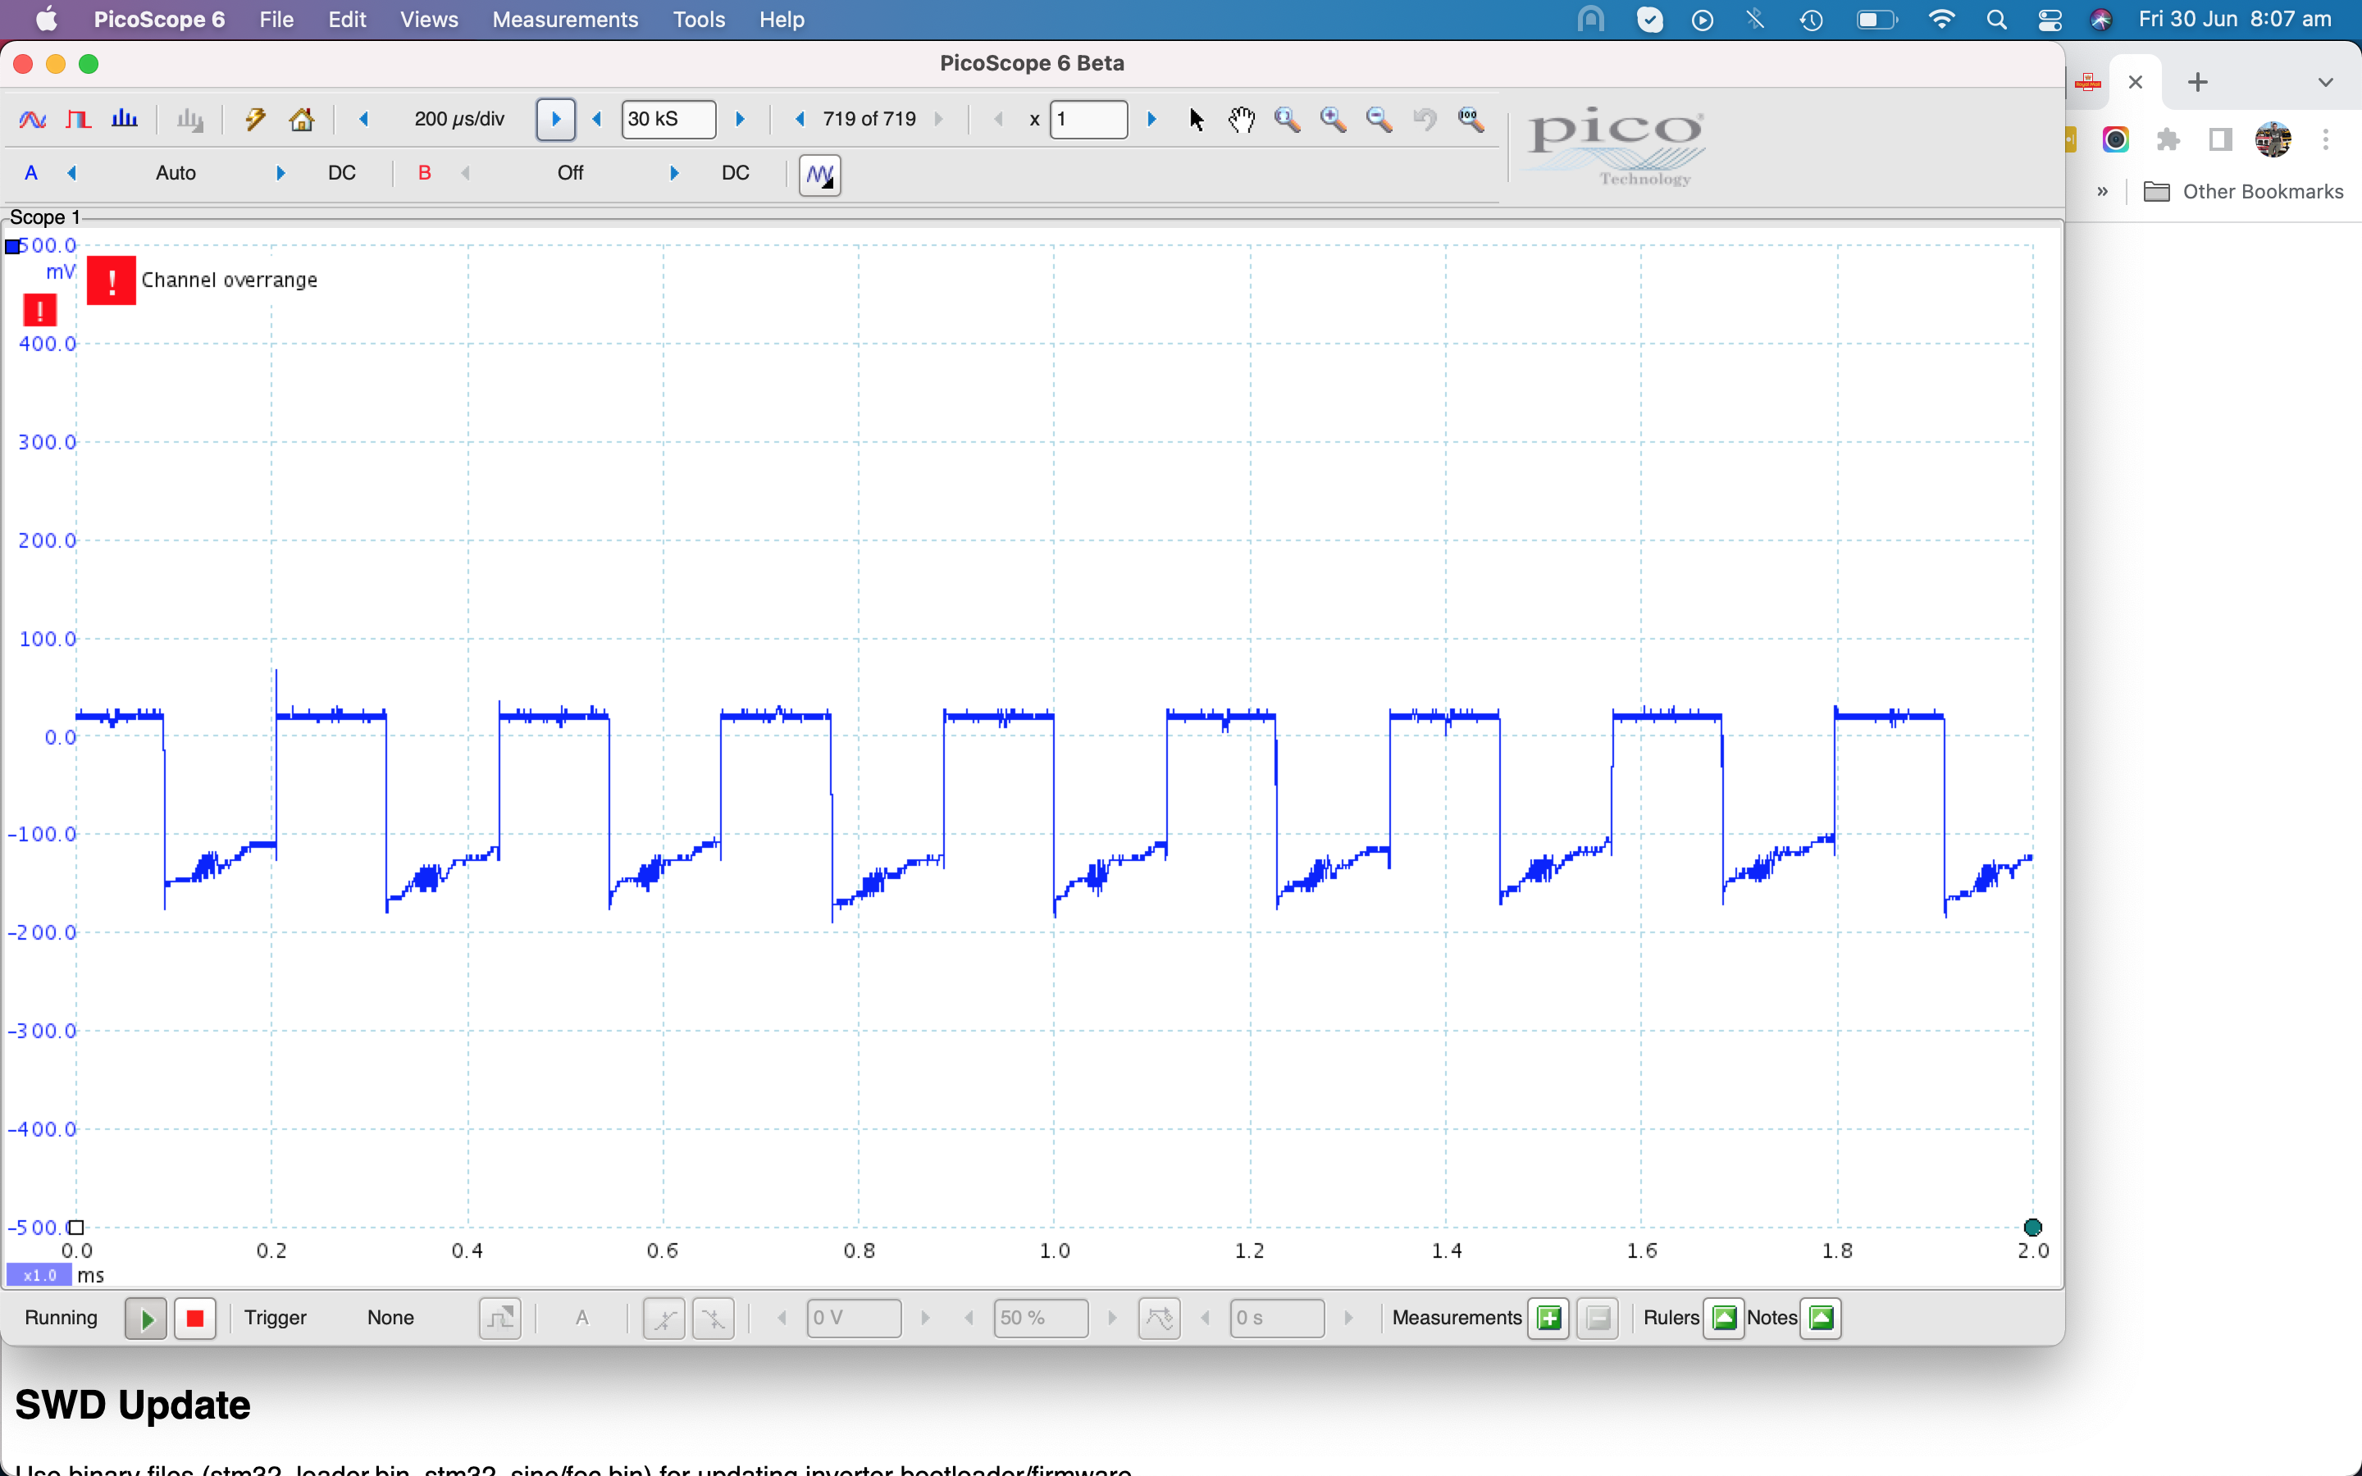This screenshot has width=2362, height=1476.
Task: Select the Hand pan tool
Action: click(x=1242, y=119)
